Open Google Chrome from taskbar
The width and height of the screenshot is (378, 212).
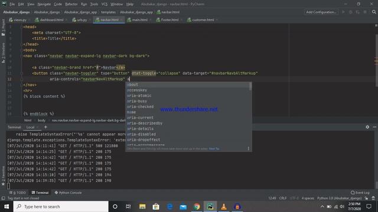pyautogui.click(x=197, y=207)
